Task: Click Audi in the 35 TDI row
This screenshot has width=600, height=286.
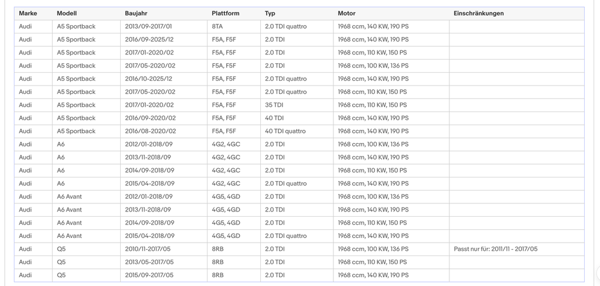Action: (x=25, y=105)
